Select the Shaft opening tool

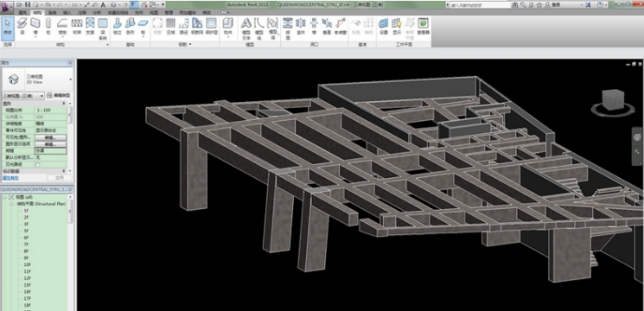301,26
